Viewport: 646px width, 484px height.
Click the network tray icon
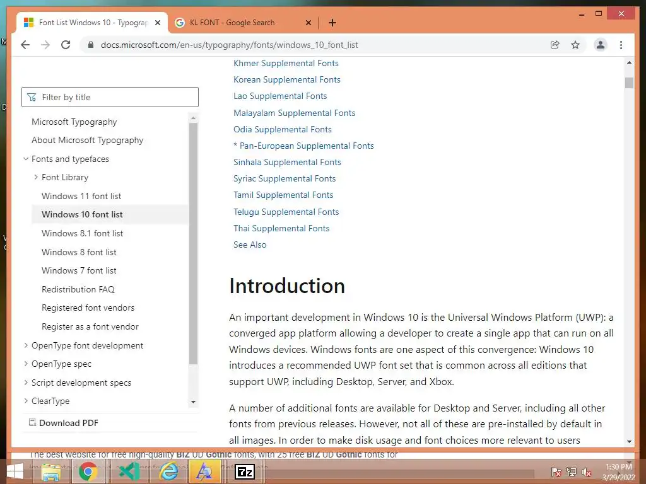click(572, 472)
